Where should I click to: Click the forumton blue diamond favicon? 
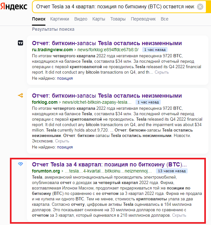(x=20, y=164)
